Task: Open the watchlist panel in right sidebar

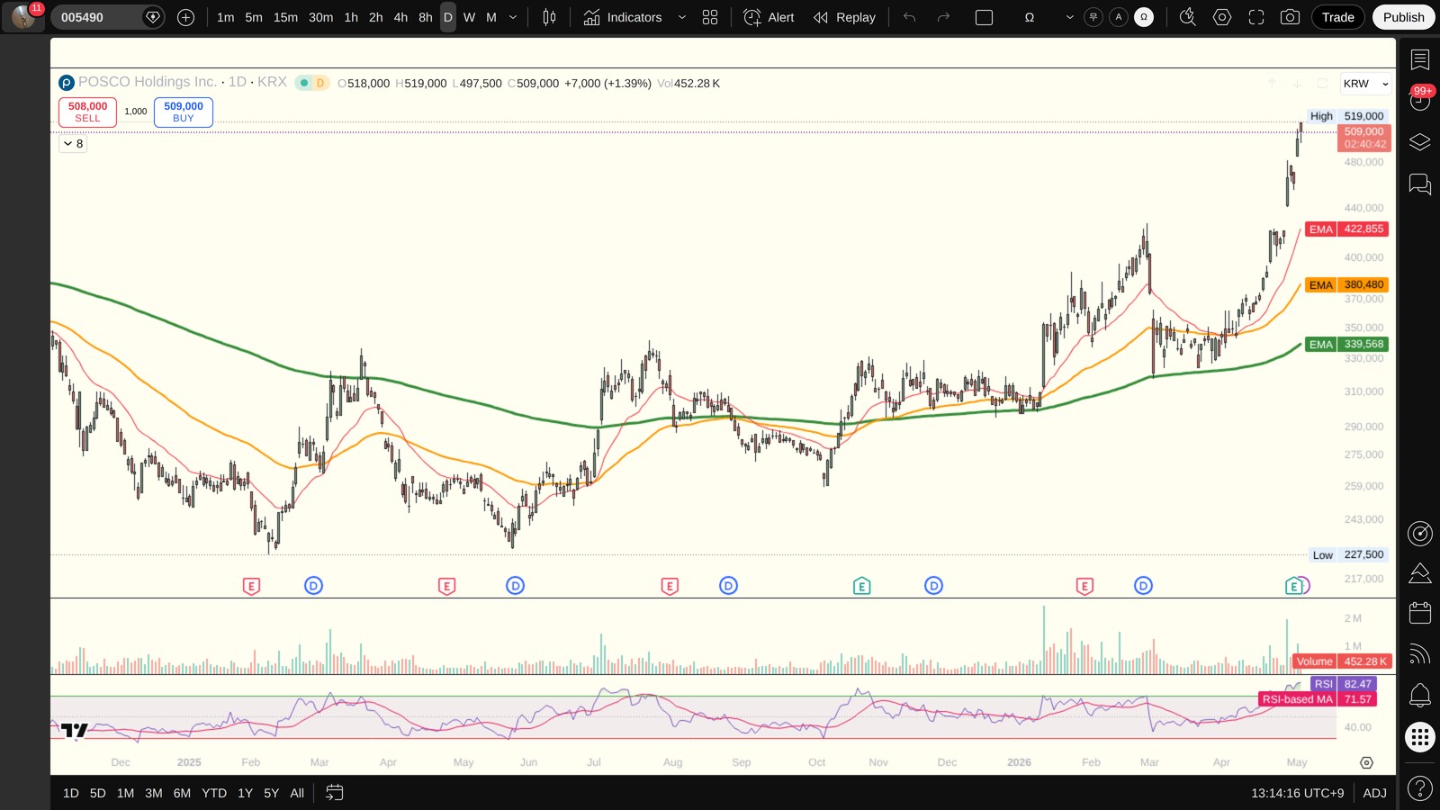Action: (1419, 59)
